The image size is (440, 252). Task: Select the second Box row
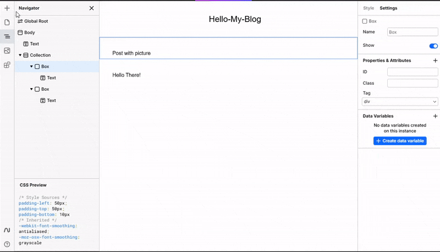coord(57,89)
